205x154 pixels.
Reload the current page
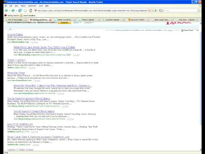click(20, 11)
